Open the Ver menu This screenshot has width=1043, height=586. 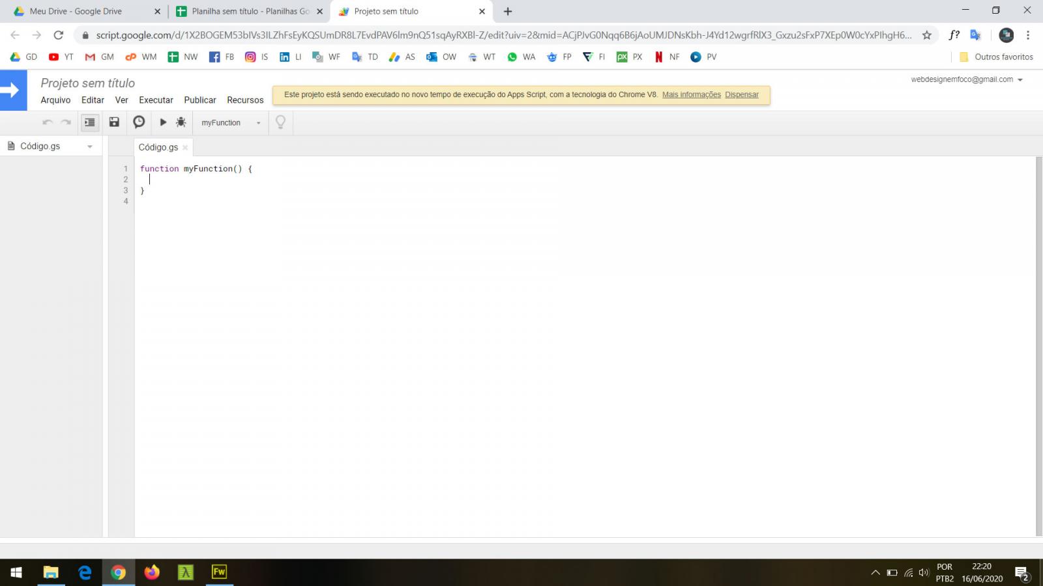point(121,100)
